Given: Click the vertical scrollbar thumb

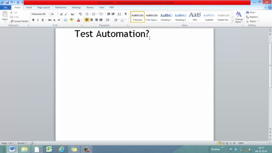Looking at the screenshot, I should click(270, 65).
